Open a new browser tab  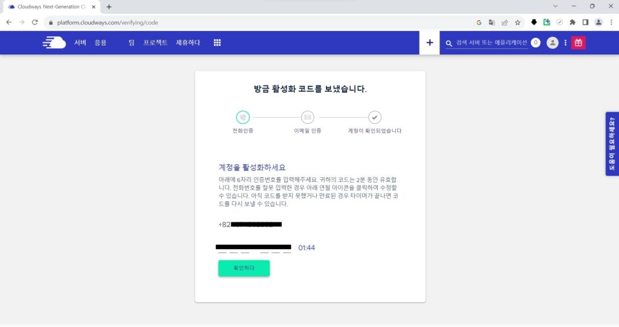(x=109, y=7)
